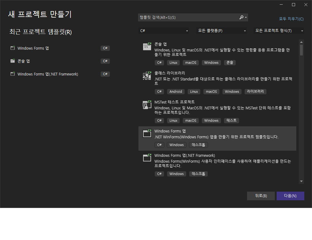Viewport: 312px width, 240px height.
Task: Click the 콘솔 tag under 콘솔 앱
Action: click(x=230, y=63)
